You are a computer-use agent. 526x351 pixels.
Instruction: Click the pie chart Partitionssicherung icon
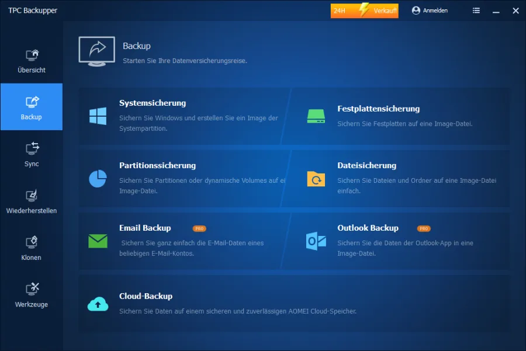98,178
